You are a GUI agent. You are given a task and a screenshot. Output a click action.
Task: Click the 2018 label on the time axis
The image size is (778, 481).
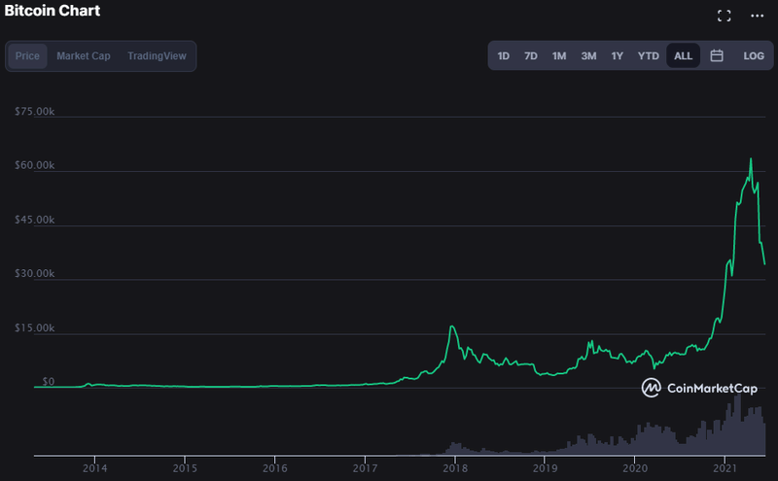click(455, 468)
